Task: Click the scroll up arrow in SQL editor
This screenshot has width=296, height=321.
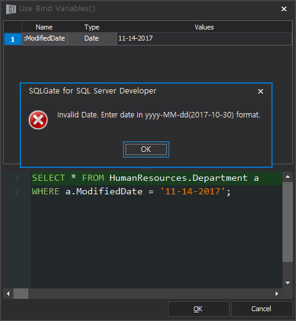Action: 287,176
